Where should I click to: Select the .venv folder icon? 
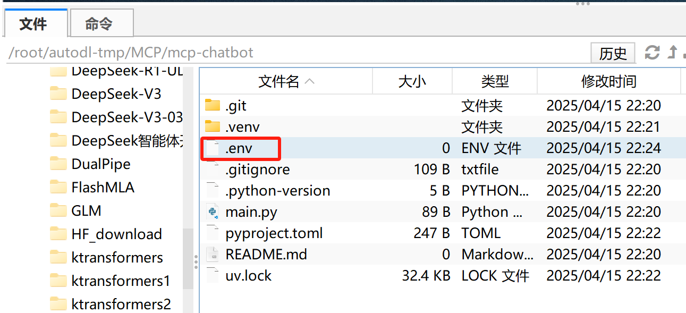(x=213, y=126)
